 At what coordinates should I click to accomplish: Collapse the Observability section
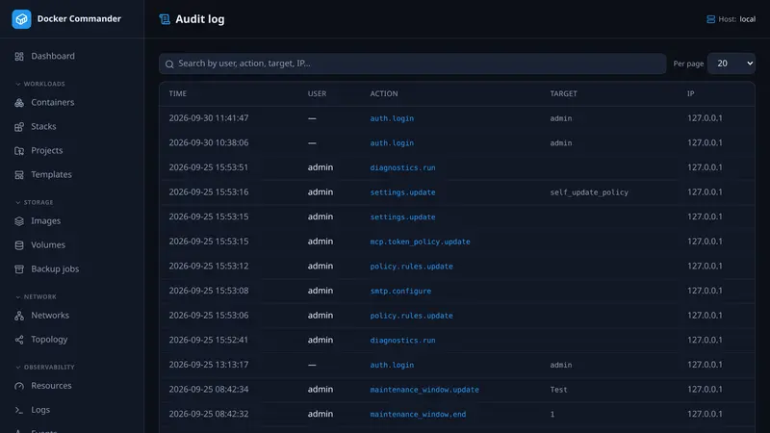44,368
